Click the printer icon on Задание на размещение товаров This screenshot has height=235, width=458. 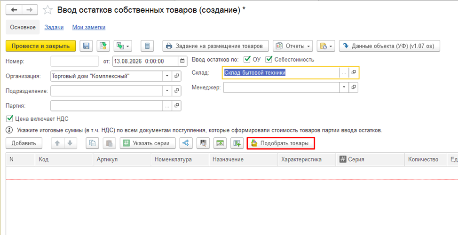click(169, 46)
